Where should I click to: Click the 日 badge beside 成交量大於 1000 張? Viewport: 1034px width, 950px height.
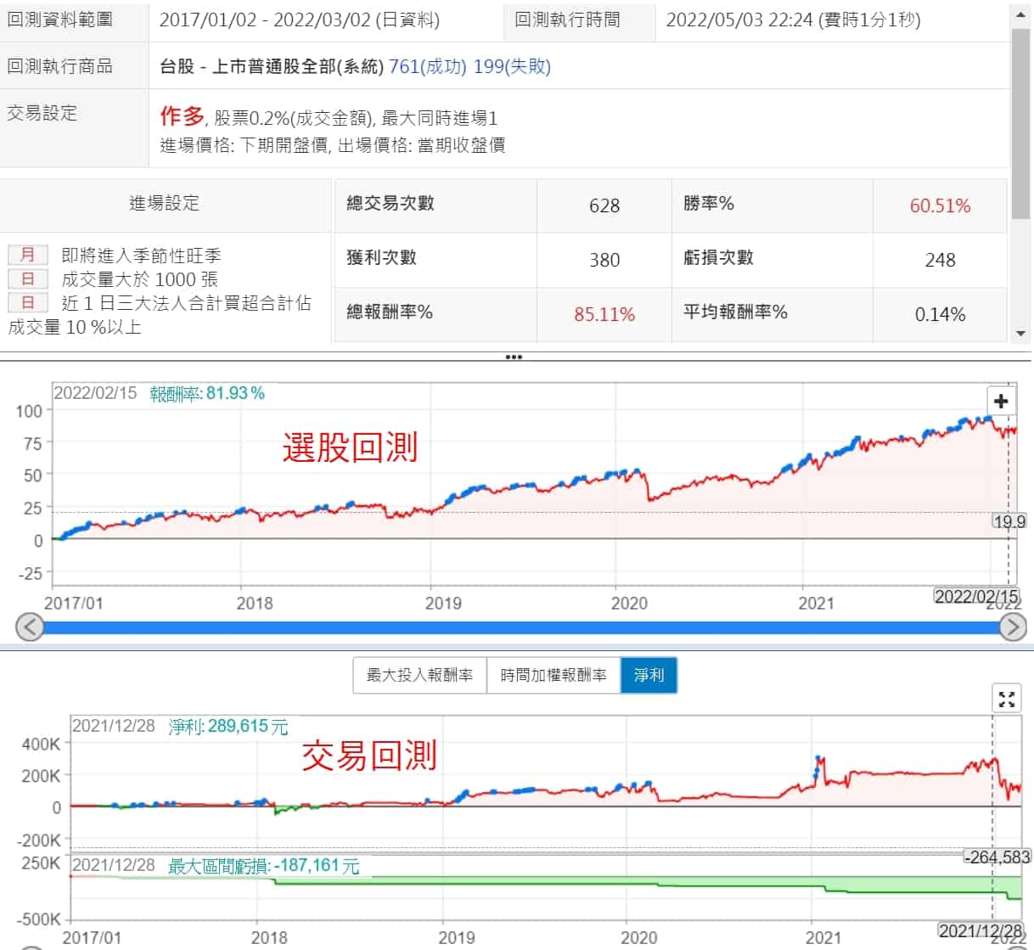point(28,278)
